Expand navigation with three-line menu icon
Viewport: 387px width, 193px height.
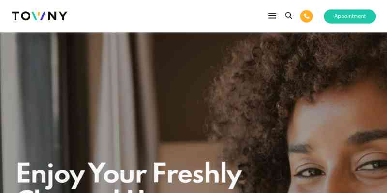pyautogui.click(x=272, y=16)
